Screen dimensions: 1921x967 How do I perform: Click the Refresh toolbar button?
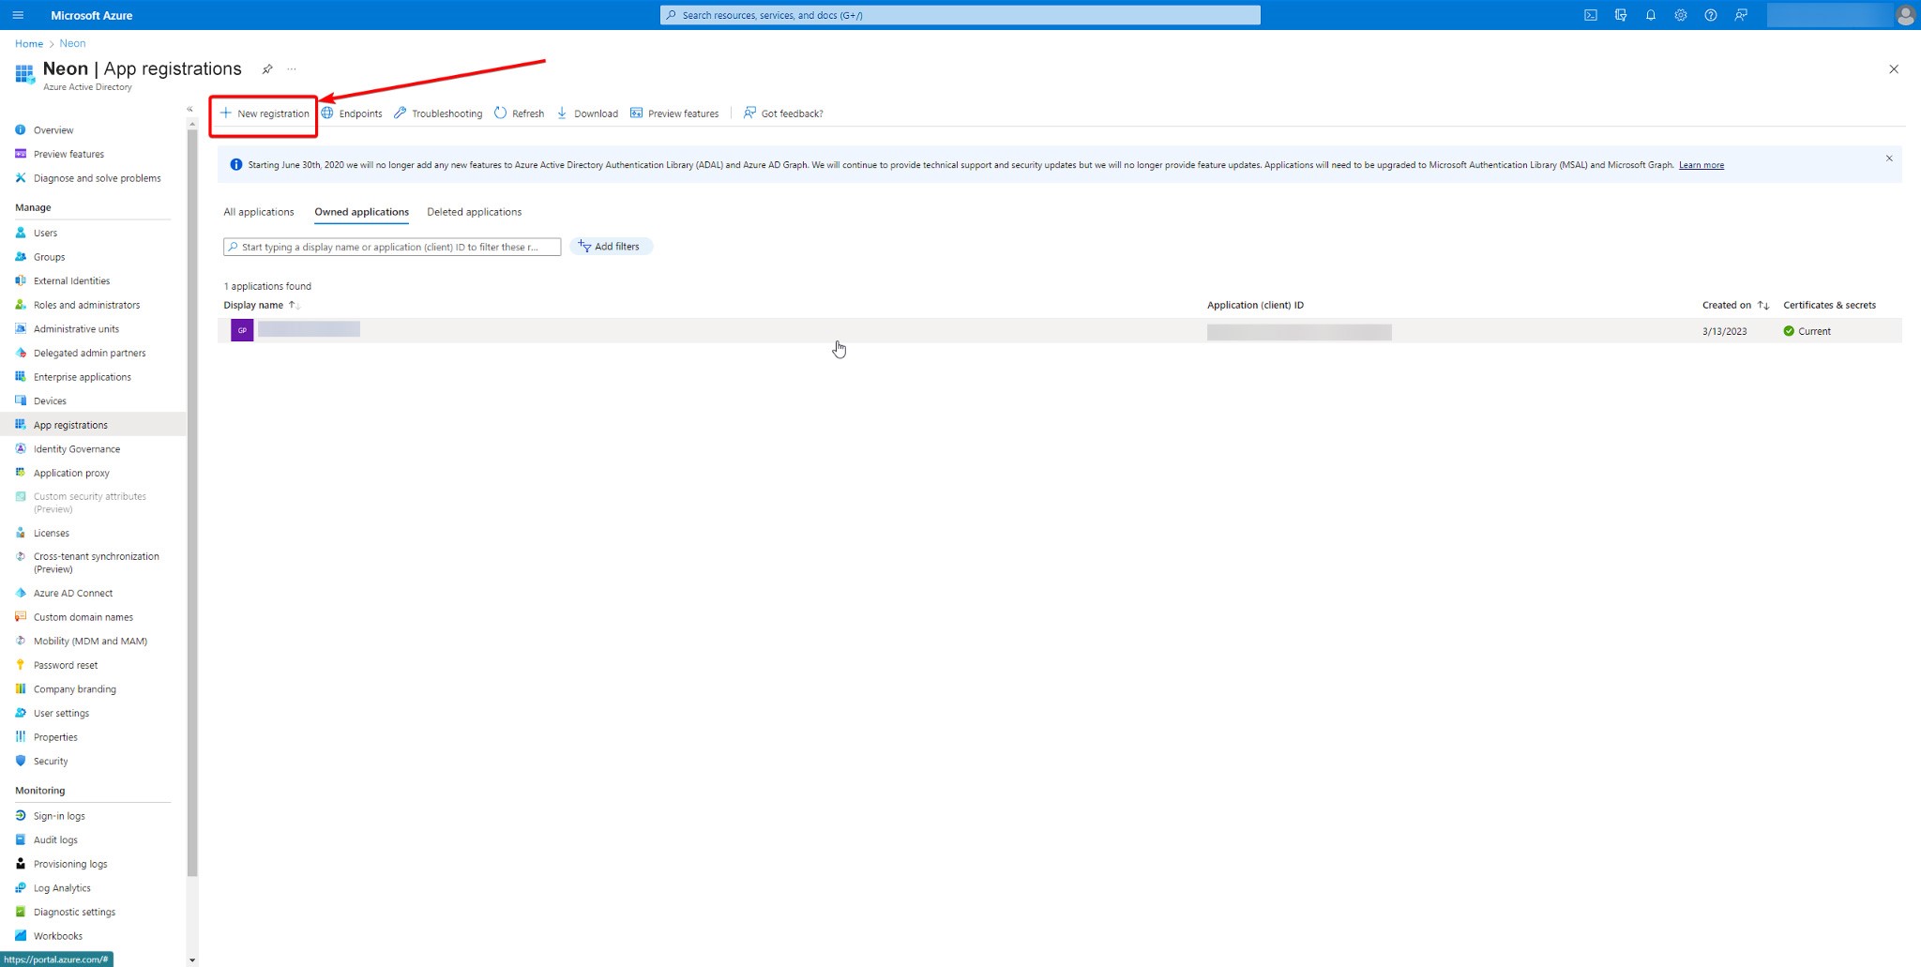coord(520,113)
